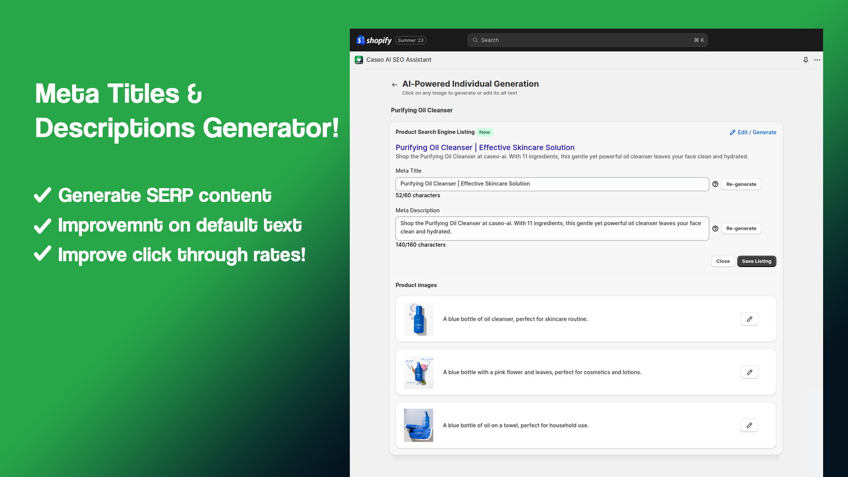The image size is (848, 477).
Task: Pin the Caseo AI SEO Assistant app
Action: (x=805, y=60)
